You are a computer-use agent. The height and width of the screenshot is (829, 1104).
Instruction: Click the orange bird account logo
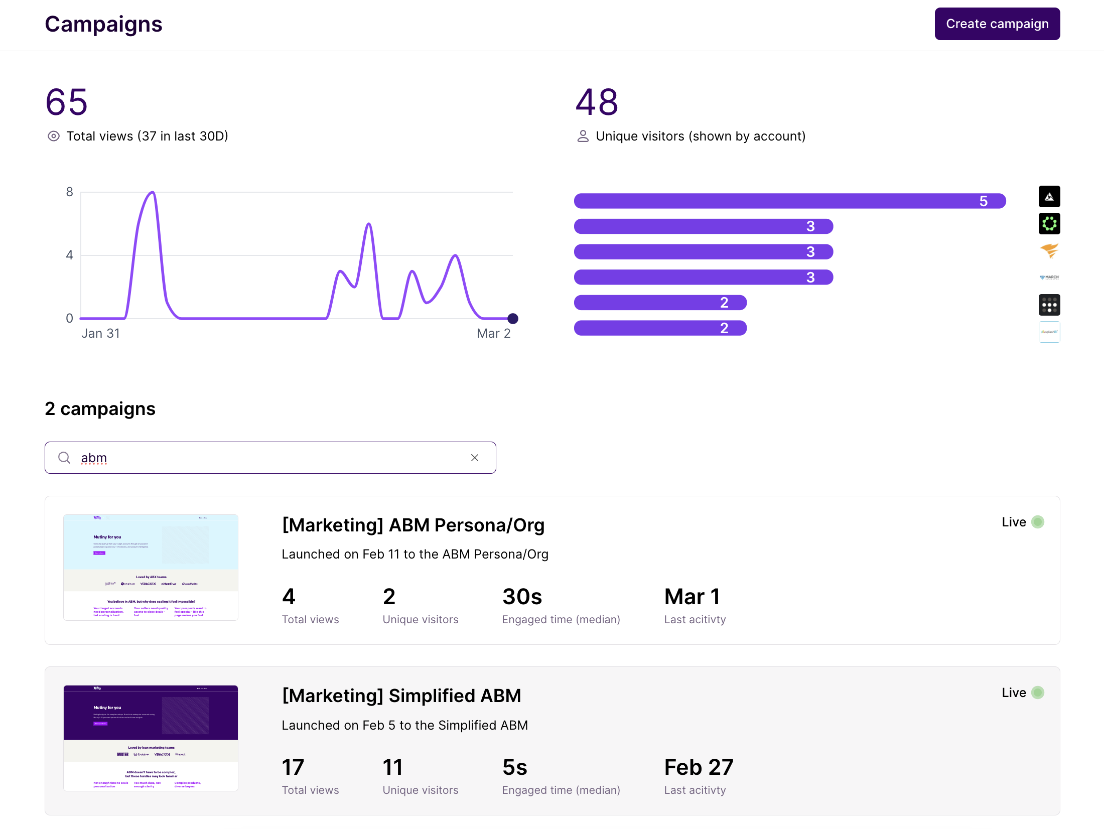[1049, 250]
